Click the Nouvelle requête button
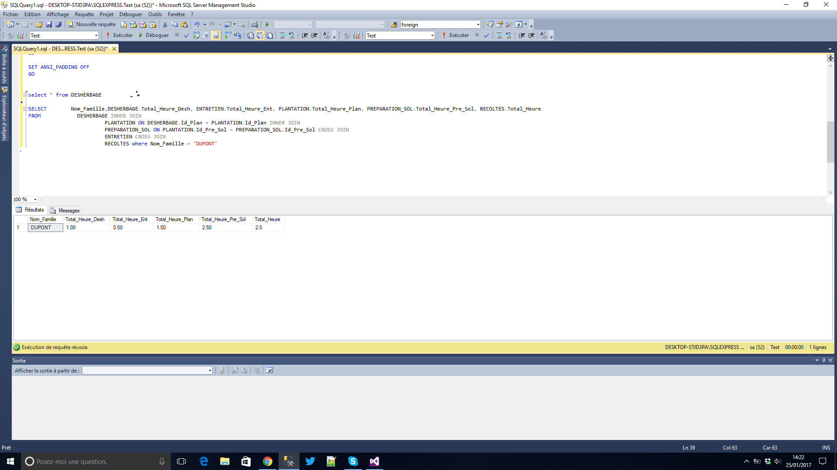Image resolution: width=837 pixels, height=470 pixels. coord(91,25)
